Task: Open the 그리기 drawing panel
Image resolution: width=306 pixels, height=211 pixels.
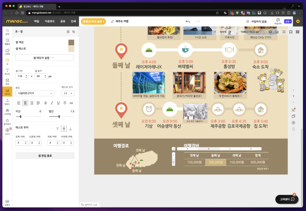Action: click(7, 132)
